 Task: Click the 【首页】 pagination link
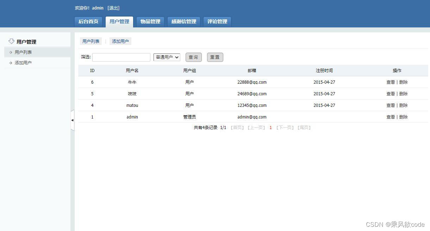(x=237, y=128)
